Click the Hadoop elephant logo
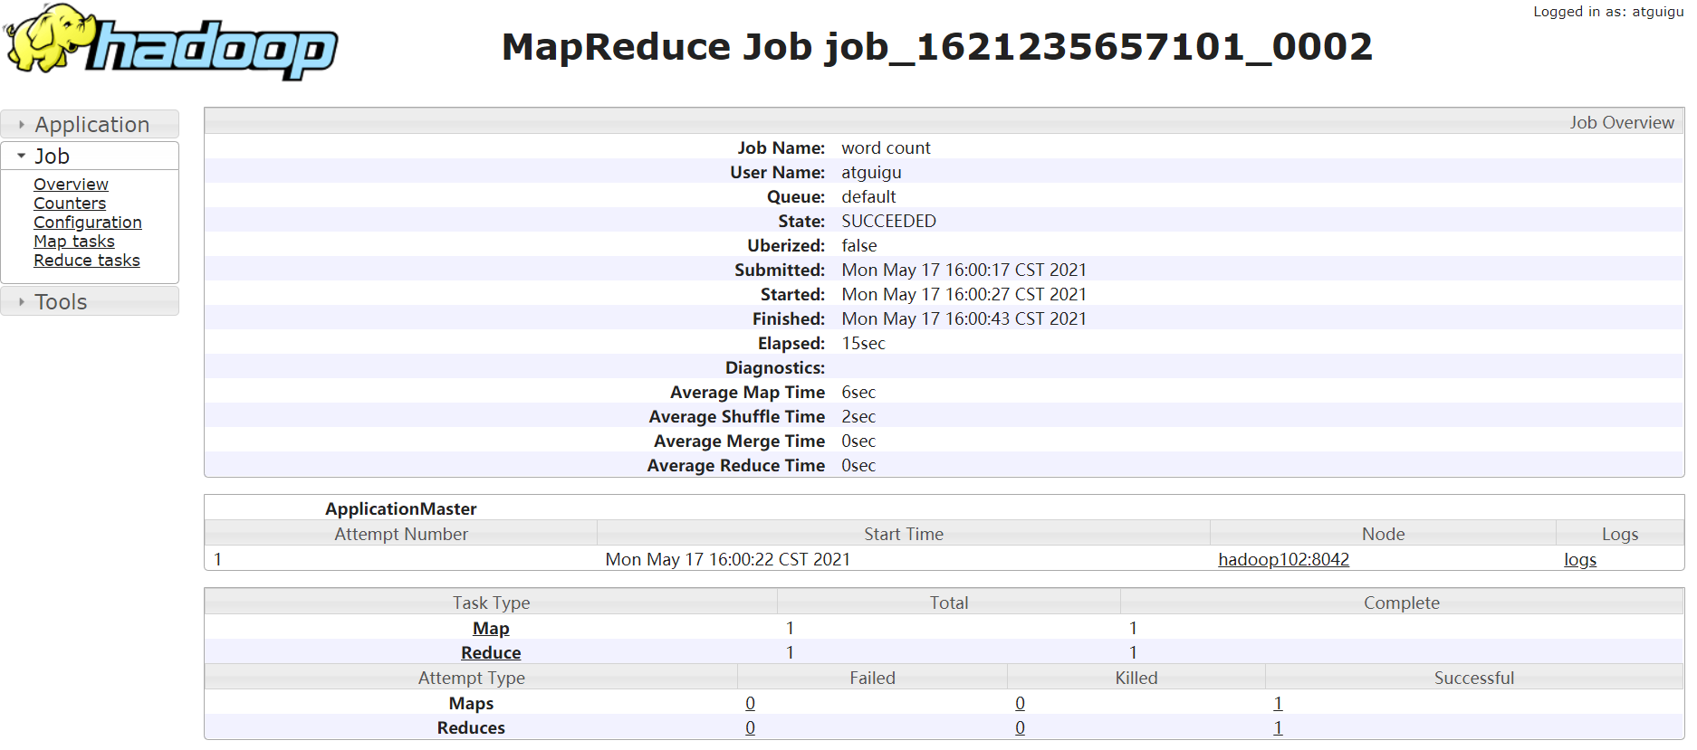 point(171,42)
